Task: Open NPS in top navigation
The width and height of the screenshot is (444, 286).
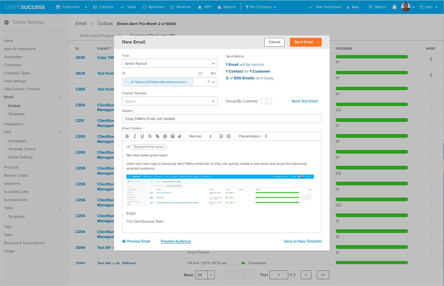Action: [x=204, y=7]
